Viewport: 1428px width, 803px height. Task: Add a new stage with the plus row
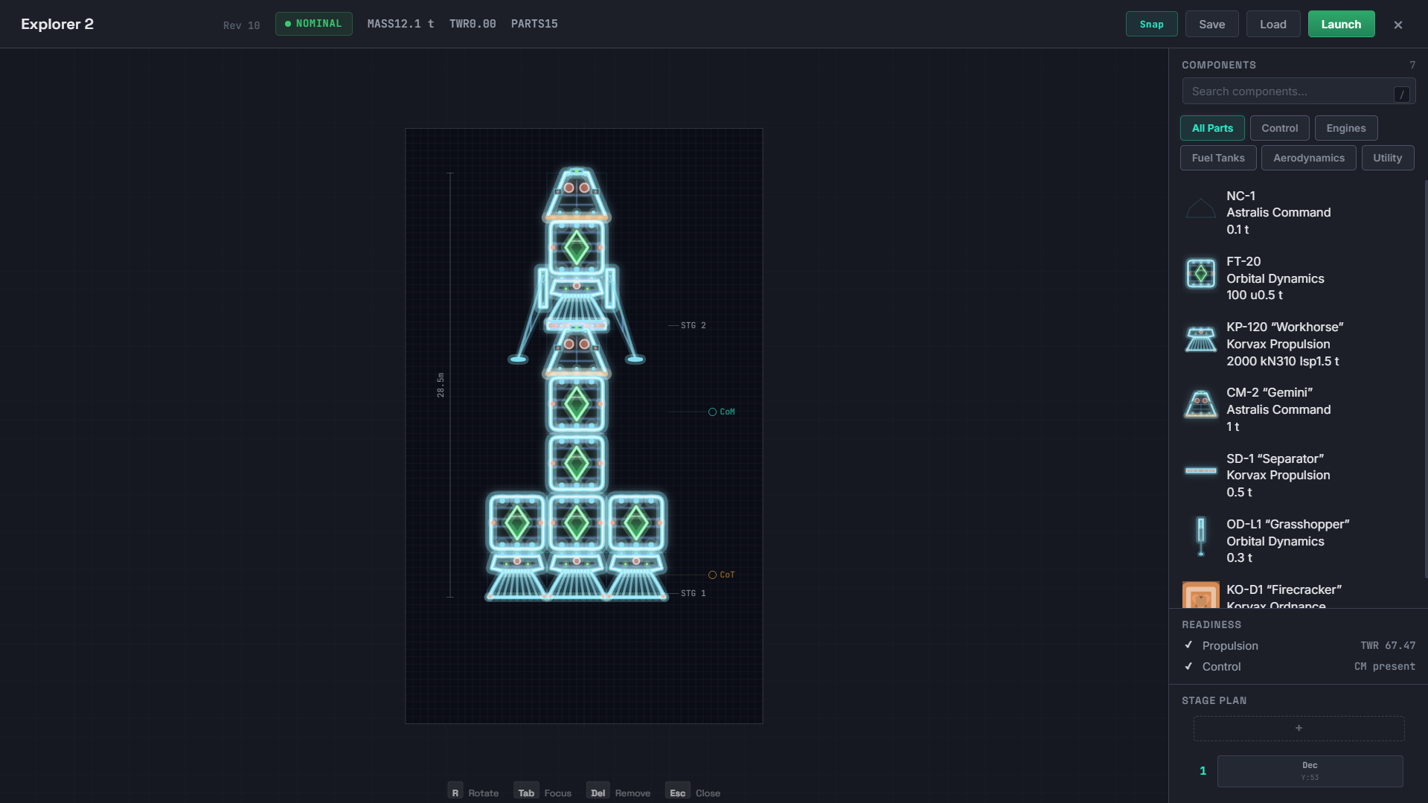(x=1299, y=728)
